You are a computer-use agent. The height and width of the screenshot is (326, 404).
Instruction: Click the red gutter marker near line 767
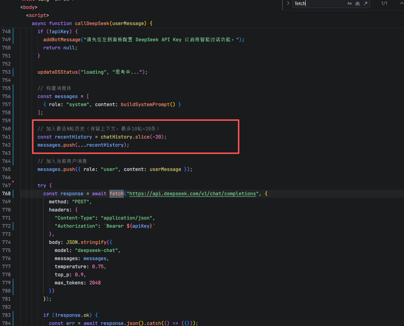pyautogui.click(x=13, y=182)
